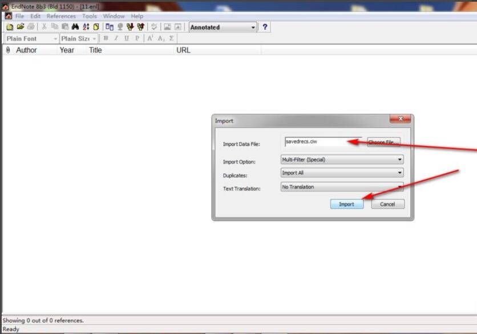Screen dimensions: 477x334
Task: Click the Import button in dialog
Action: 346,204
